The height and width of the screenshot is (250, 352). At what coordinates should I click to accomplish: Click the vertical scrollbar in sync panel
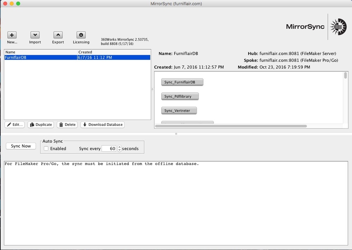[346, 75]
